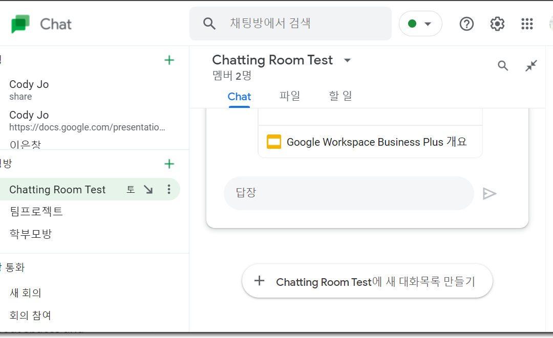Switch to the 할 일 tab
The height and width of the screenshot is (338, 553).
tap(341, 96)
